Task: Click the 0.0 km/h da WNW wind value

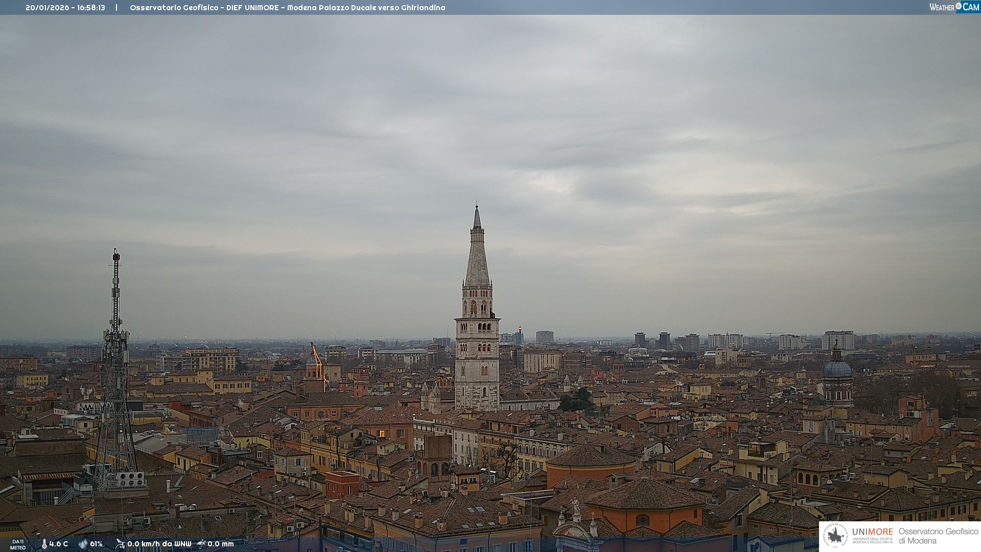Action: [159, 544]
